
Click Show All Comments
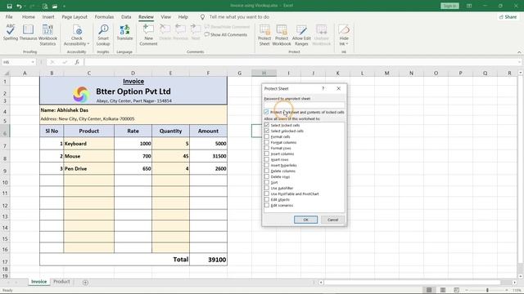click(x=226, y=34)
